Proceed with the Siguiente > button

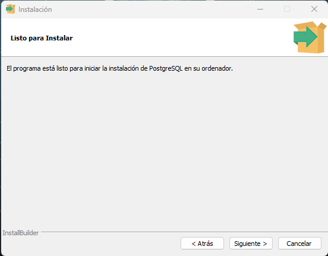coord(251,244)
